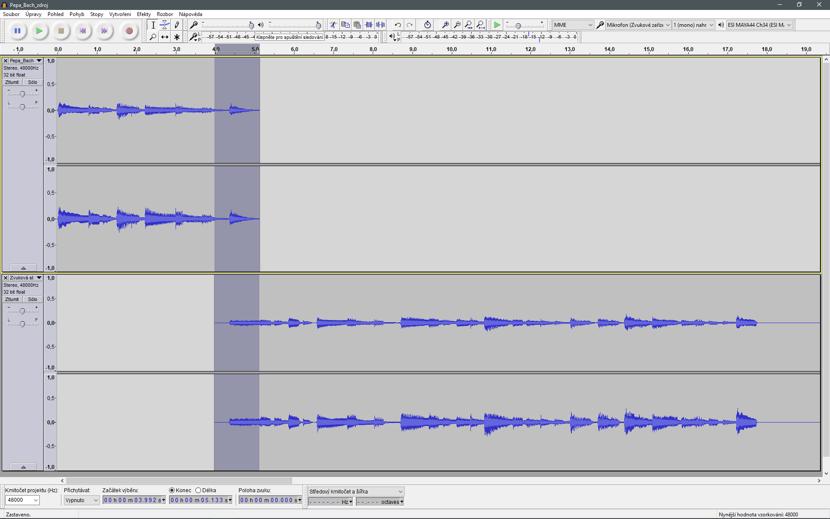Select the Envelope tool
The image size is (830, 519).
tap(165, 25)
